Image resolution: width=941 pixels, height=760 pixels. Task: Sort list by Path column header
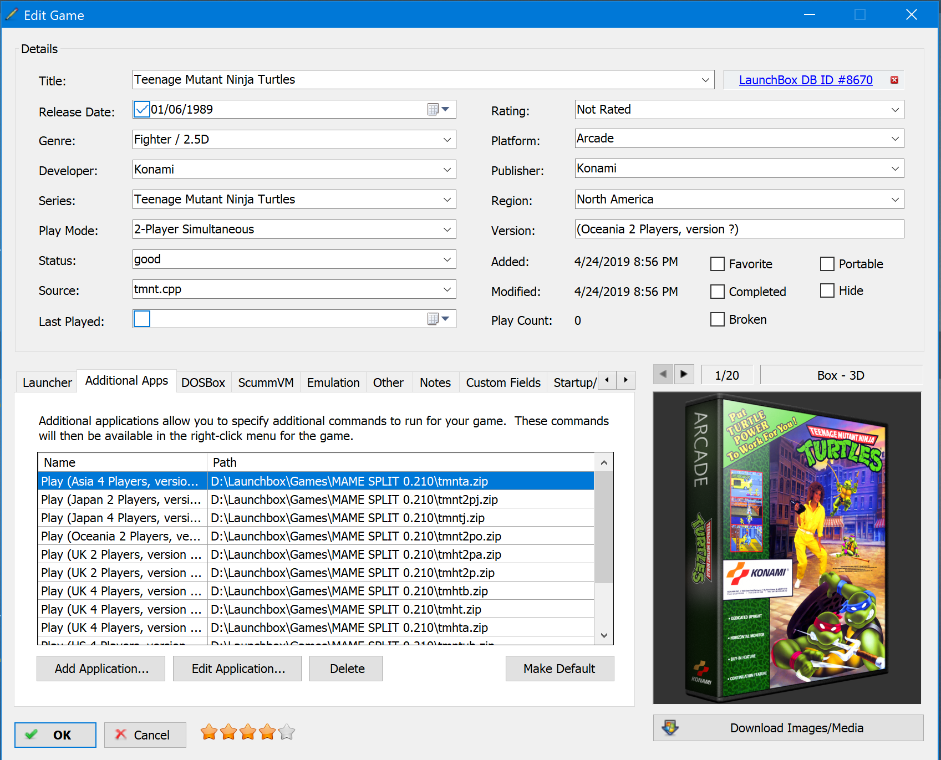click(x=401, y=462)
